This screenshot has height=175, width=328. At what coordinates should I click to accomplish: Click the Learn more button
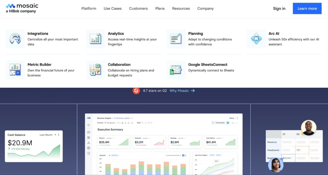pyautogui.click(x=307, y=9)
